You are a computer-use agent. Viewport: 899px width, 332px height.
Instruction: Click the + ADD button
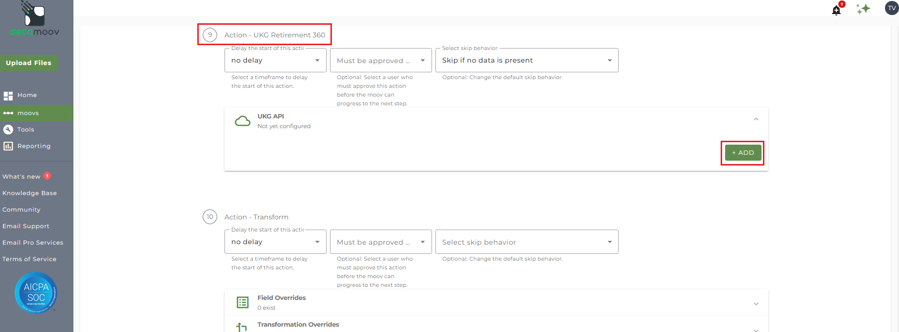[x=743, y=152]
